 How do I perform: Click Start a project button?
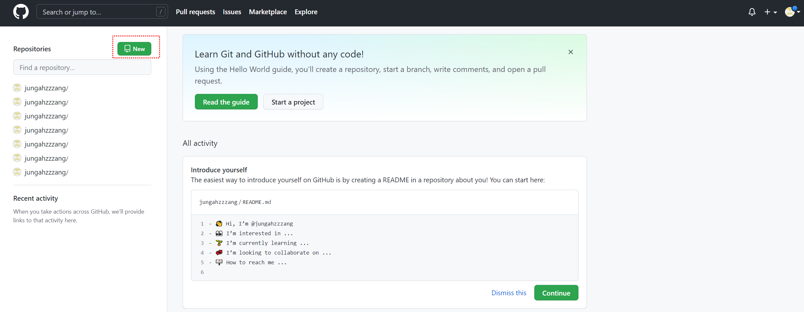(x=293, y=102)
